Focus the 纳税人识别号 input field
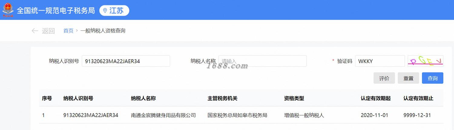The height and width of the screenshot is (130, 454). pos(126,61)
